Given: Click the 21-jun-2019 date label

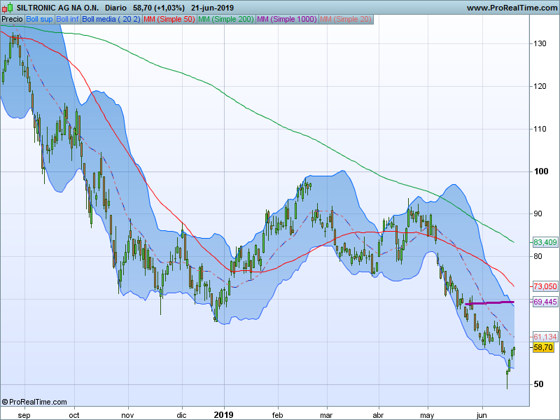Looking at the screenshot, I should point(213,8).
